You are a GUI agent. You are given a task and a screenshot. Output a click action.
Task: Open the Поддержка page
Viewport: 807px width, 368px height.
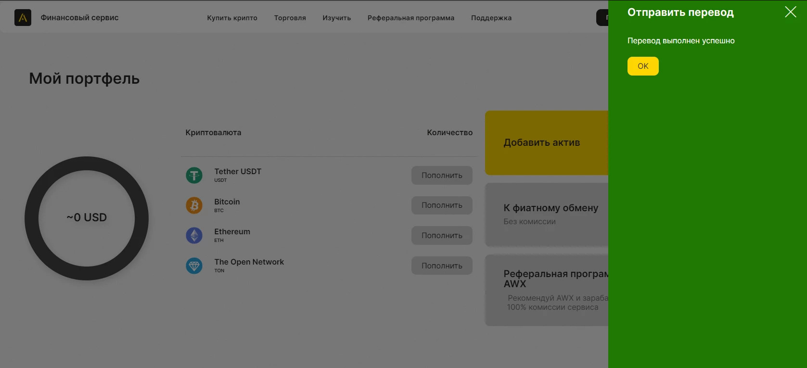point(491,18)
